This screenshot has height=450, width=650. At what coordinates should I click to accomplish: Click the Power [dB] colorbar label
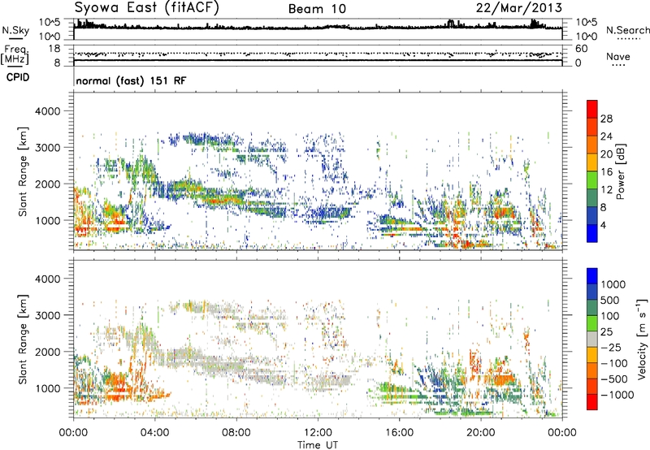(620, 172)
